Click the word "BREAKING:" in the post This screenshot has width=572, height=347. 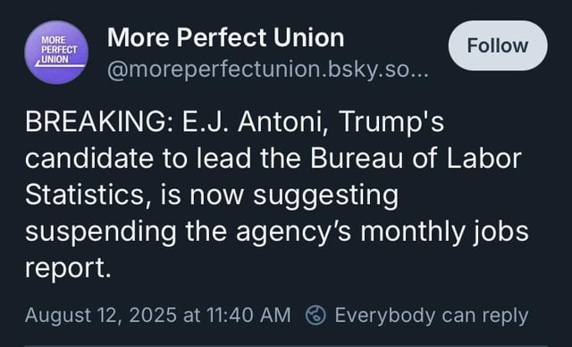pyautogui.click(x=99, y=121)
